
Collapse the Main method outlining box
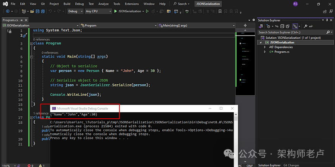(31, 57)
